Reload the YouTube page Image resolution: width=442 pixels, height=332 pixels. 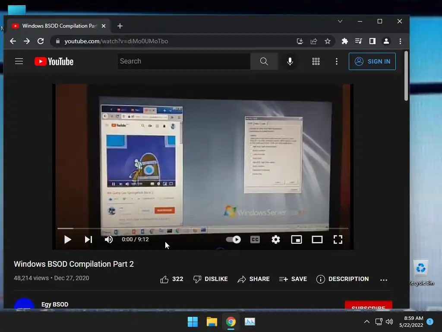click(x=41, y=41)
